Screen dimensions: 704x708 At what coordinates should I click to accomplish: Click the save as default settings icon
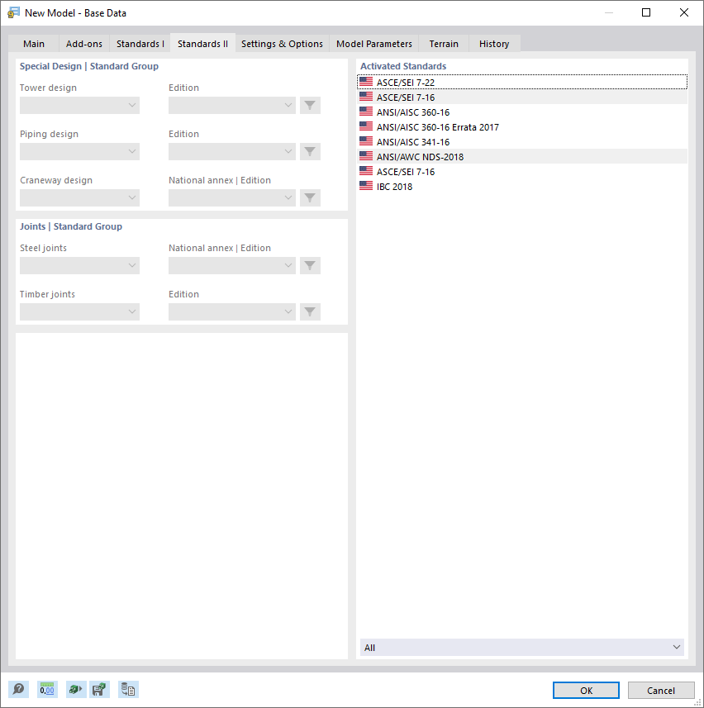99,689
